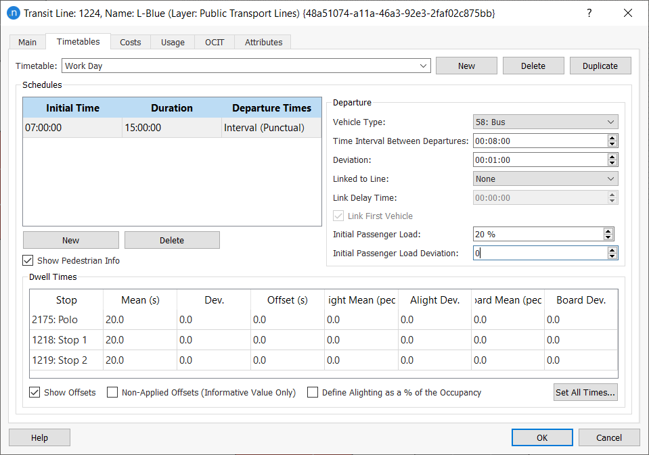Enable Non-Applied Offsets informative value checkbox
Viewport: 649px width, 455px height.
click(x=112, y=392)
